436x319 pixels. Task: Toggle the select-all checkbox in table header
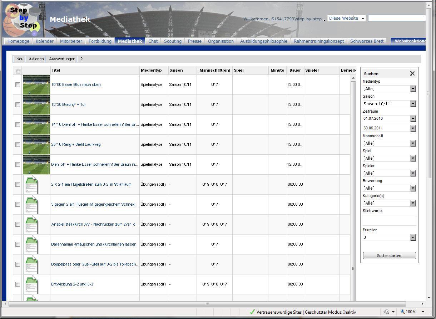[x=18, y=71]
